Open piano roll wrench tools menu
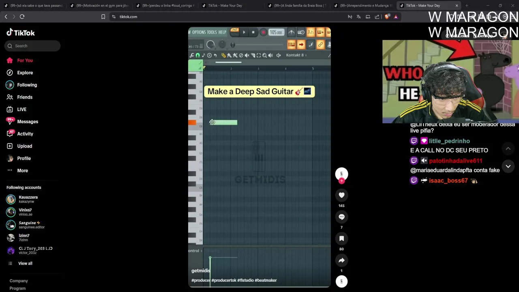 coord(192,56)
